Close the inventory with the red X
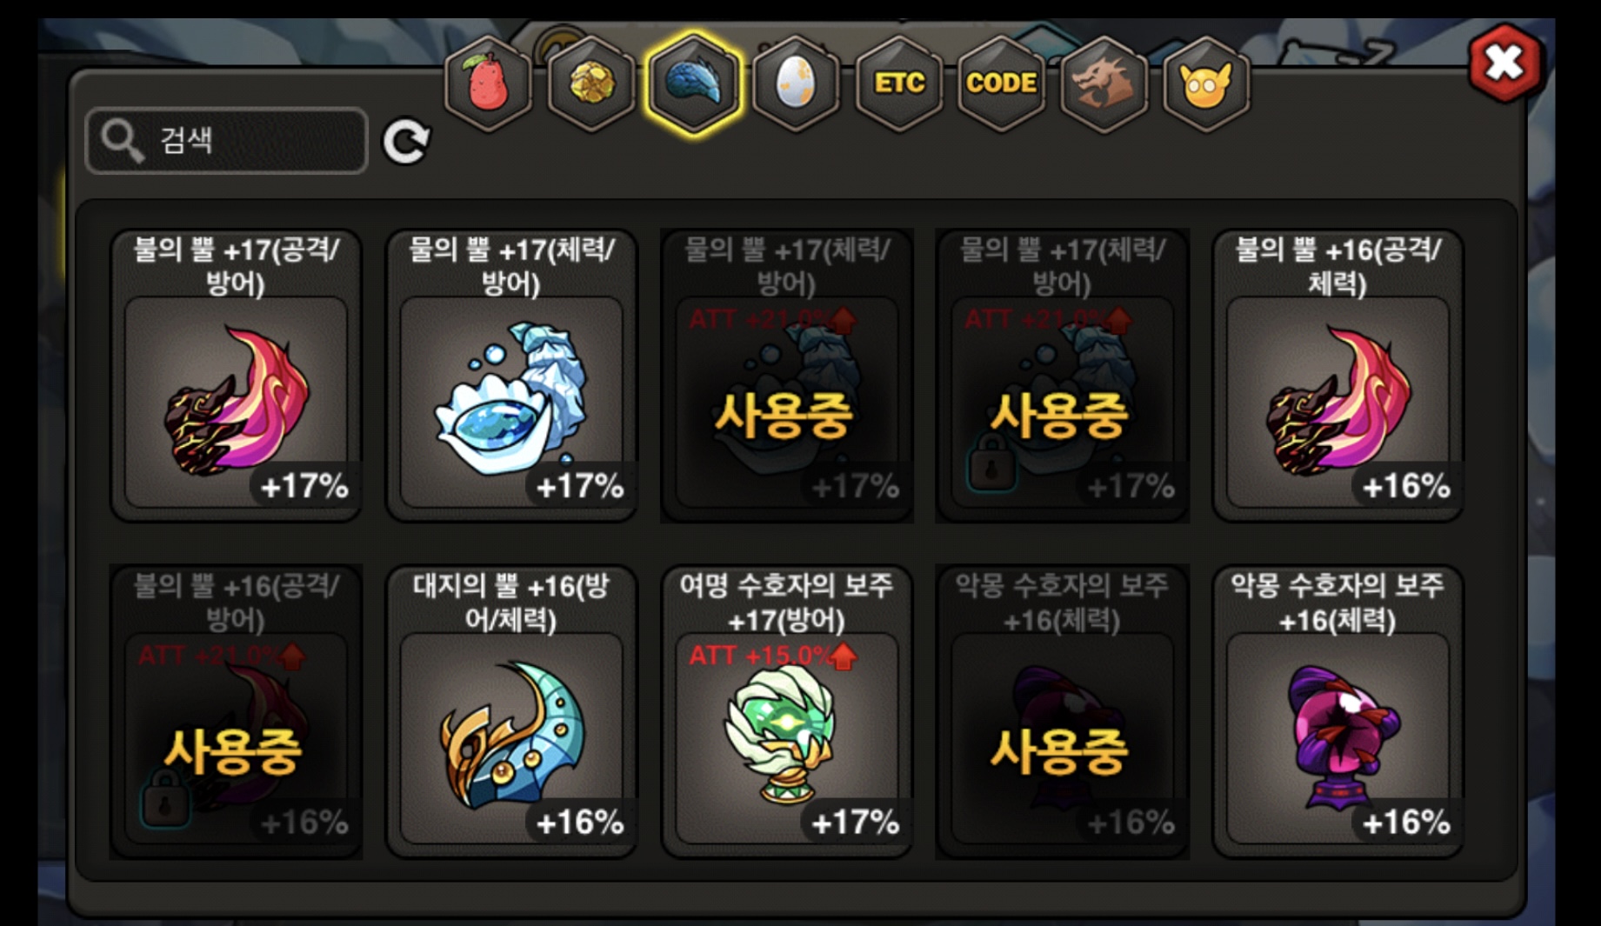The image size is (1601, 926). tap(1505, 63)
